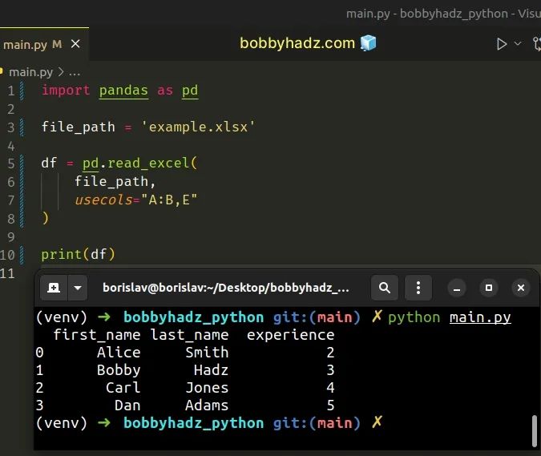
Task: Click 'experience' column header in output
Action: click(x=290, y=335)
